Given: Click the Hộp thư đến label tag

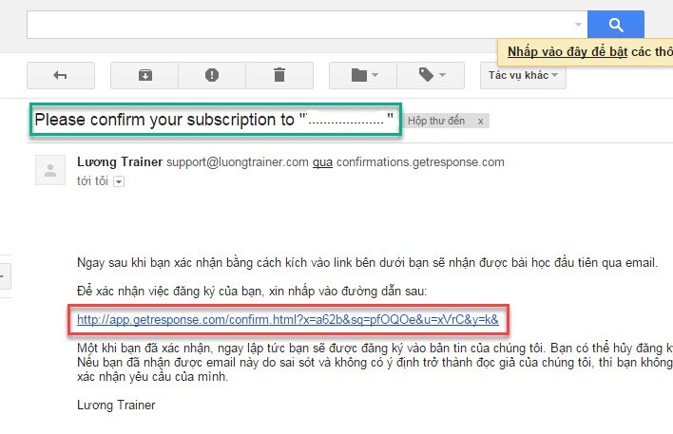Looking at the screenshot, I should coord(436,121).
